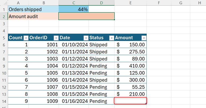
Task: Select the Pending status for order 1004
Action: pos(101,66)
